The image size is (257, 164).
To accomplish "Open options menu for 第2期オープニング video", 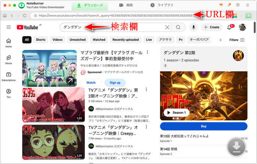I will click(x=146, y=89).
